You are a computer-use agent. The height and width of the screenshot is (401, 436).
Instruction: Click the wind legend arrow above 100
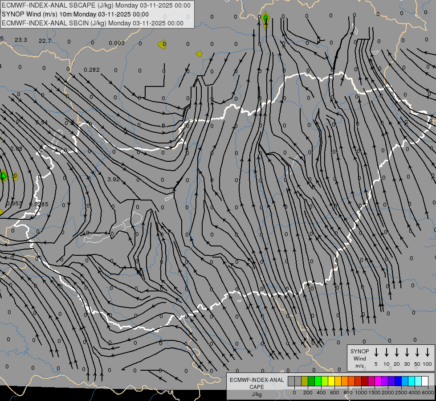(x=428, y=352)
